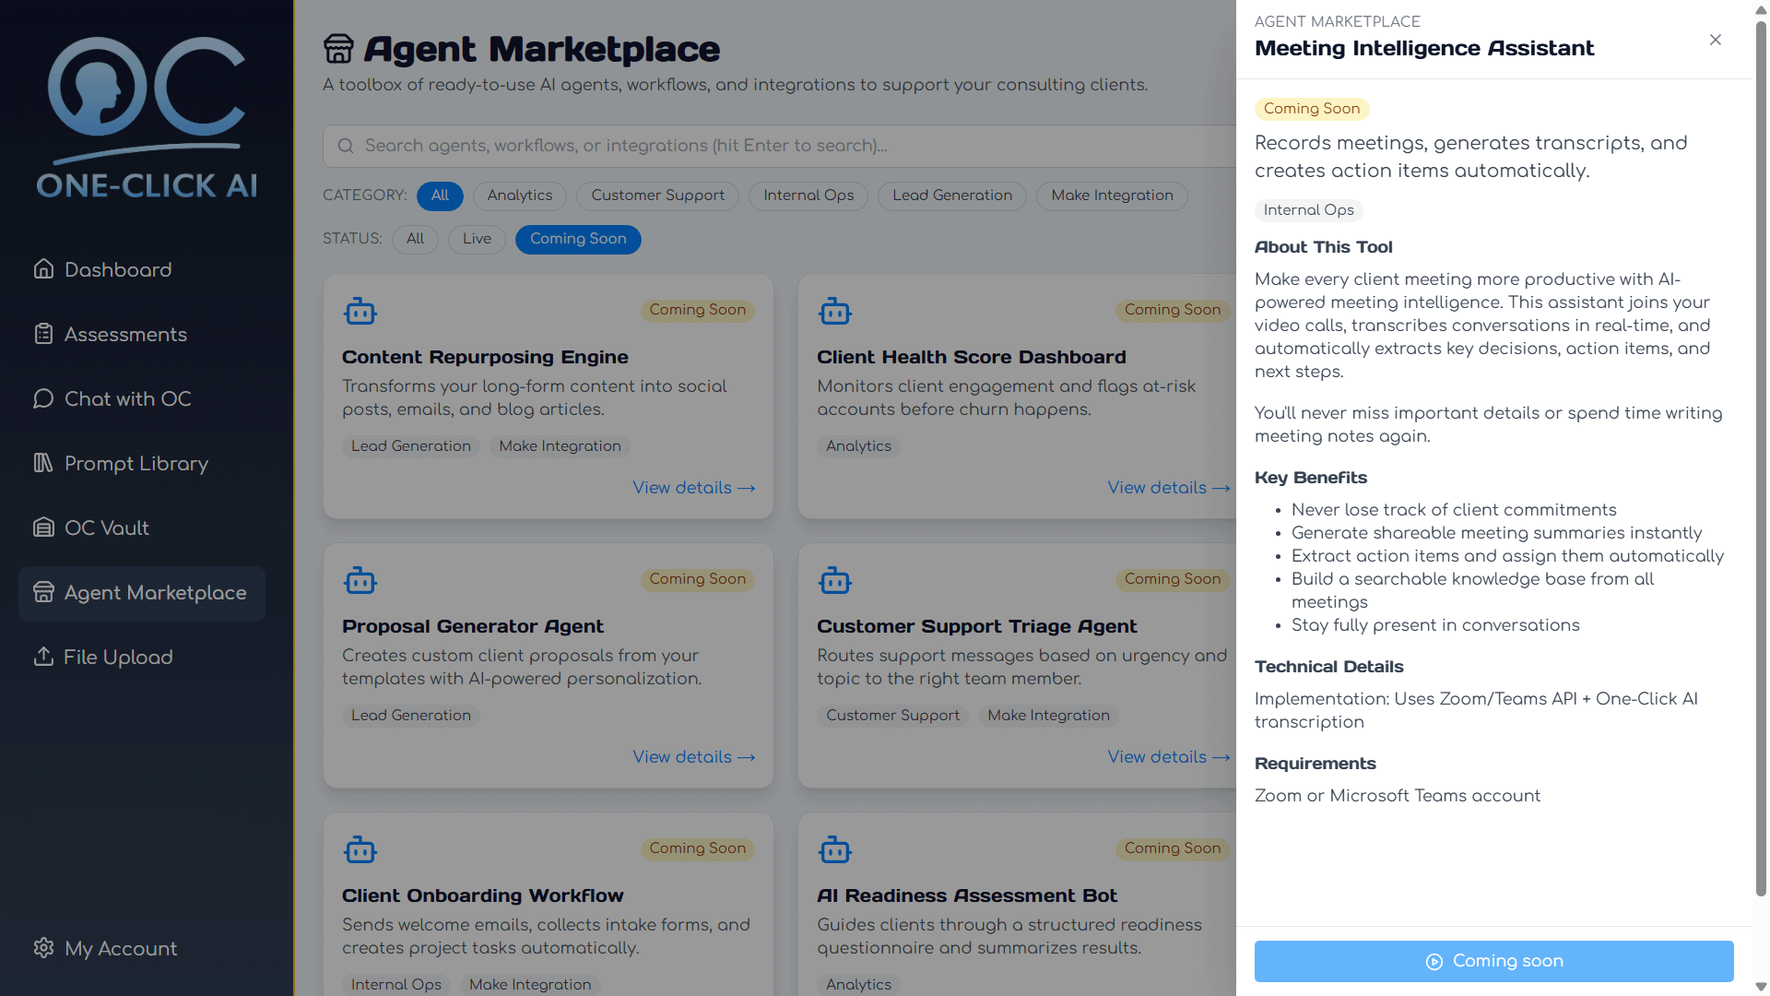The image size is (1770, 996).
Task: Close the Meeting Intelligence Assistant panel
Action: (1715, 40)
